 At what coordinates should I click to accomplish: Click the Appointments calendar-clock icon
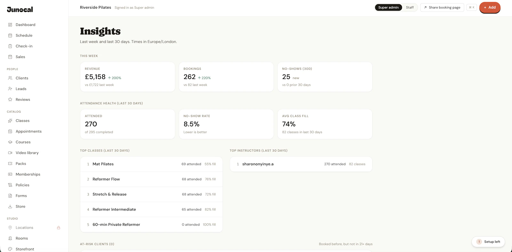pos(10,131)
